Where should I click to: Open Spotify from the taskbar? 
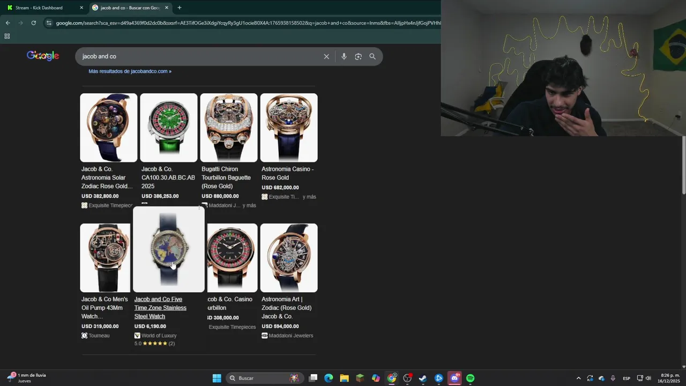470,378
